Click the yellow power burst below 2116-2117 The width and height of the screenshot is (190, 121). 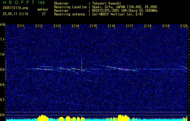pyautogui.click(x=124, y=118)
